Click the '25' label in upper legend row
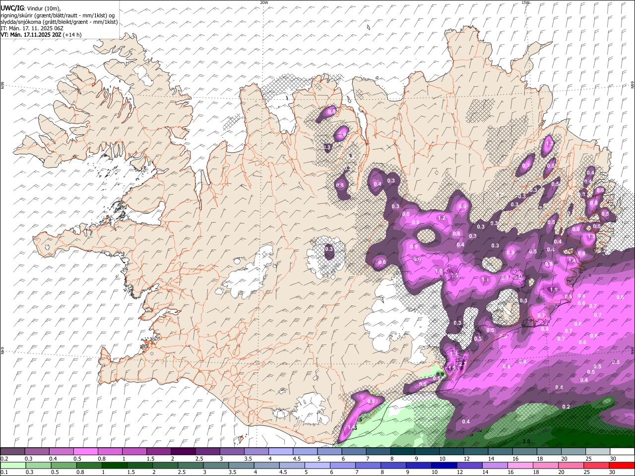 pos(588,459)
